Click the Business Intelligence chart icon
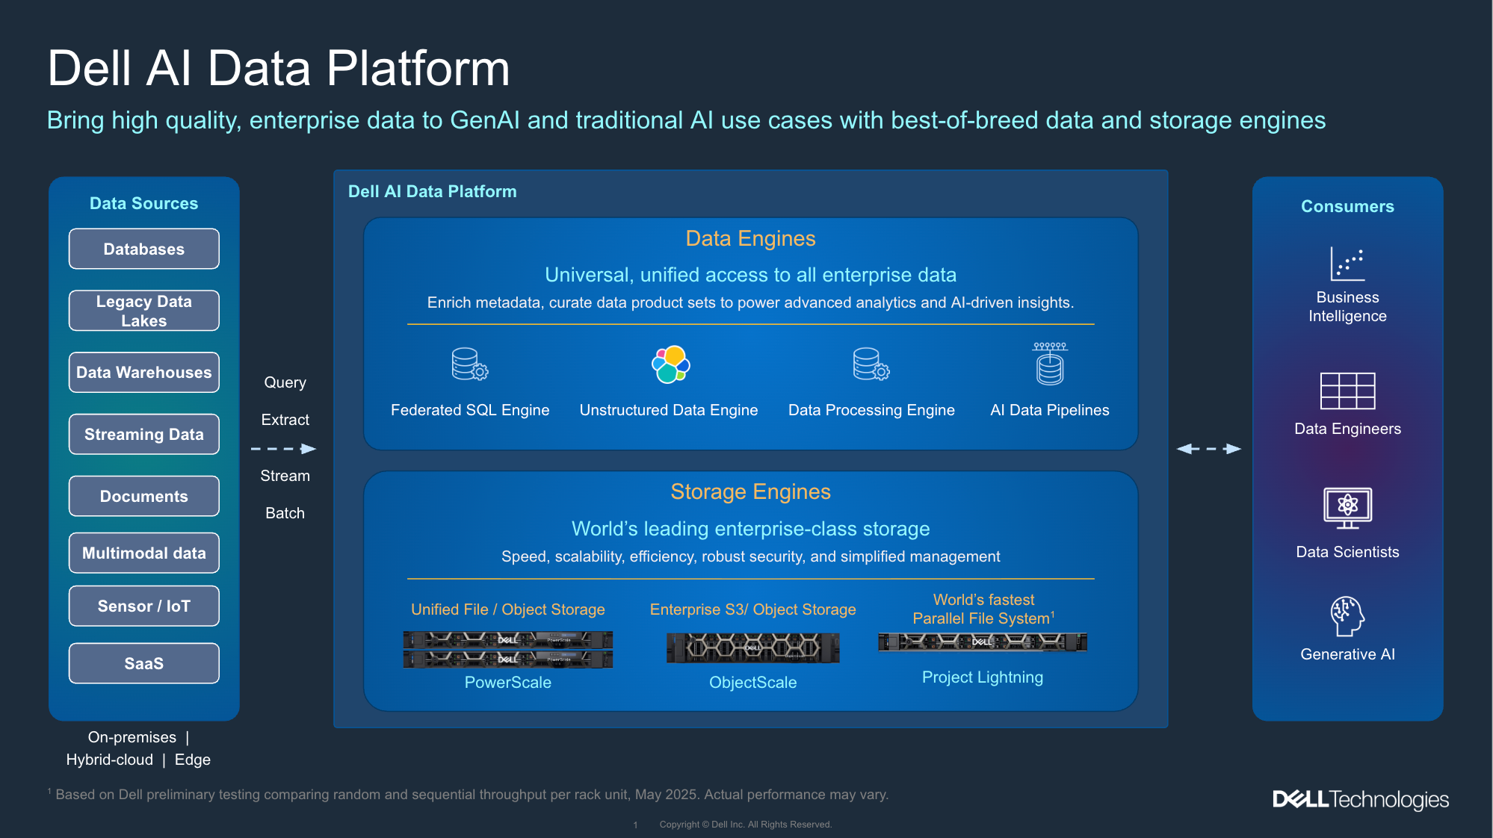Screen dimensions: 1493x838 pyautogui.click(x=1347, y=264)
